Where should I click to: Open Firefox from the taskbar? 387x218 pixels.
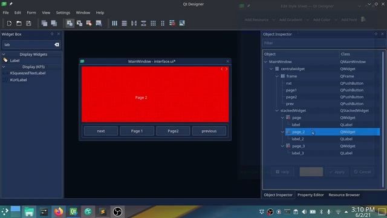[59, 212]
